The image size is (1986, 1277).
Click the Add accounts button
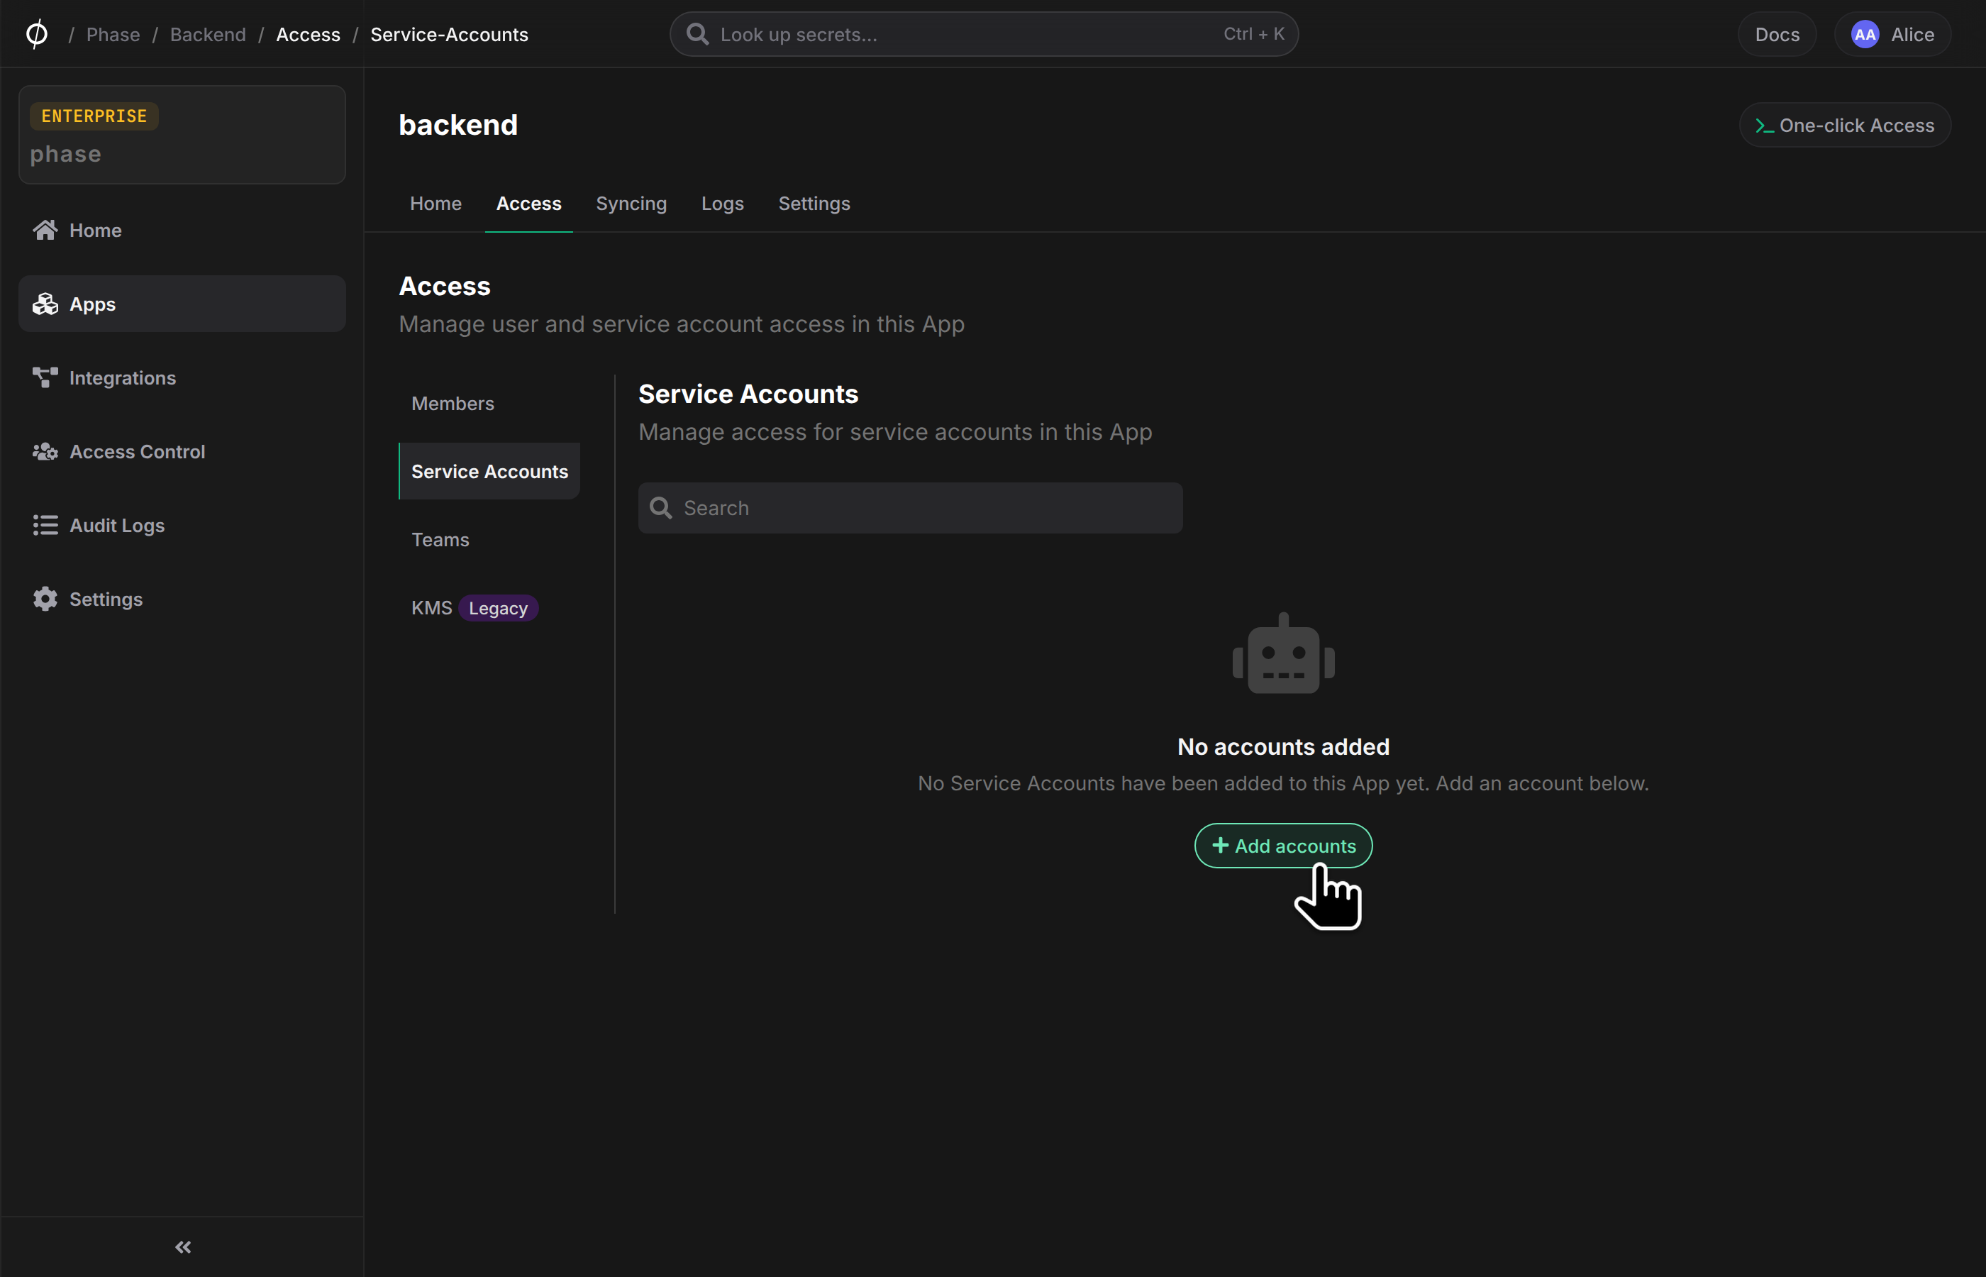click(1283, 845)
